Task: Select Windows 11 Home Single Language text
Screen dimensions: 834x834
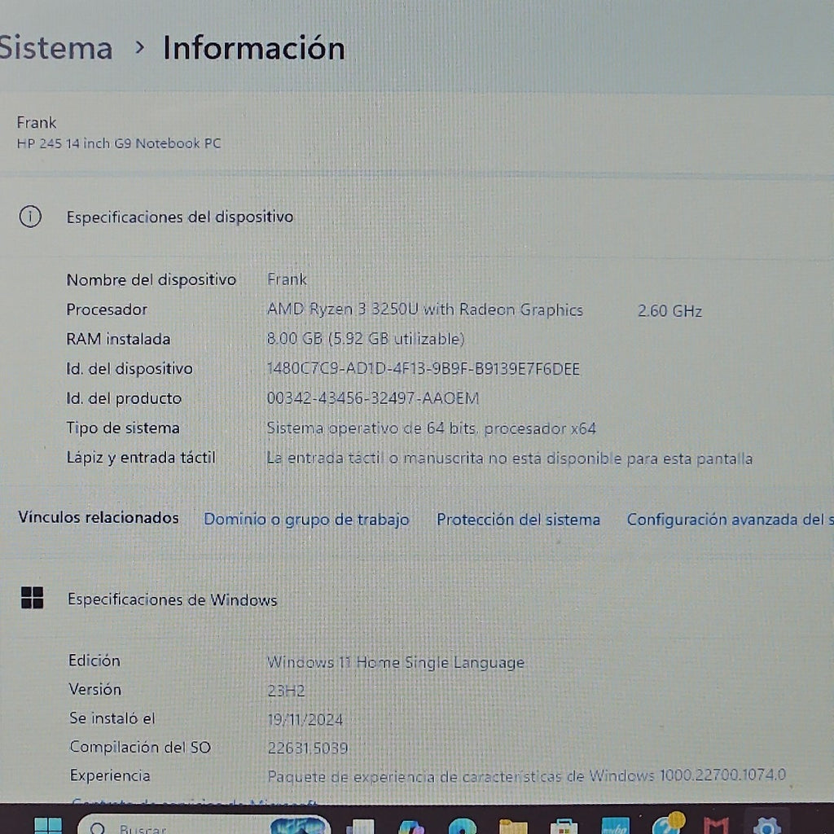Action: pyautogui.click(x=396, y=662)
